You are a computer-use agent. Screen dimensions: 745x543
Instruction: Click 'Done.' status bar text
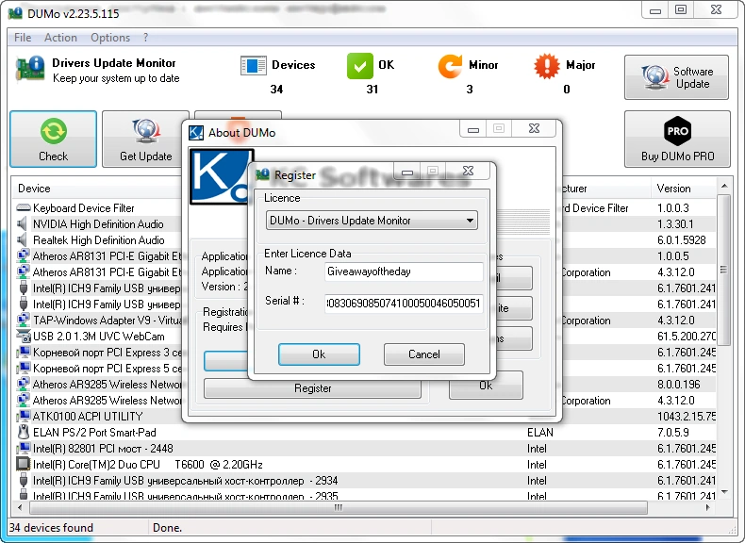pos(167,528)
